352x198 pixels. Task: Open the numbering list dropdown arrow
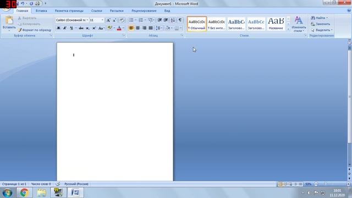click(145, 20)
